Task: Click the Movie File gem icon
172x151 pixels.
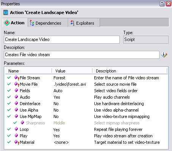Action: point(17,84)
